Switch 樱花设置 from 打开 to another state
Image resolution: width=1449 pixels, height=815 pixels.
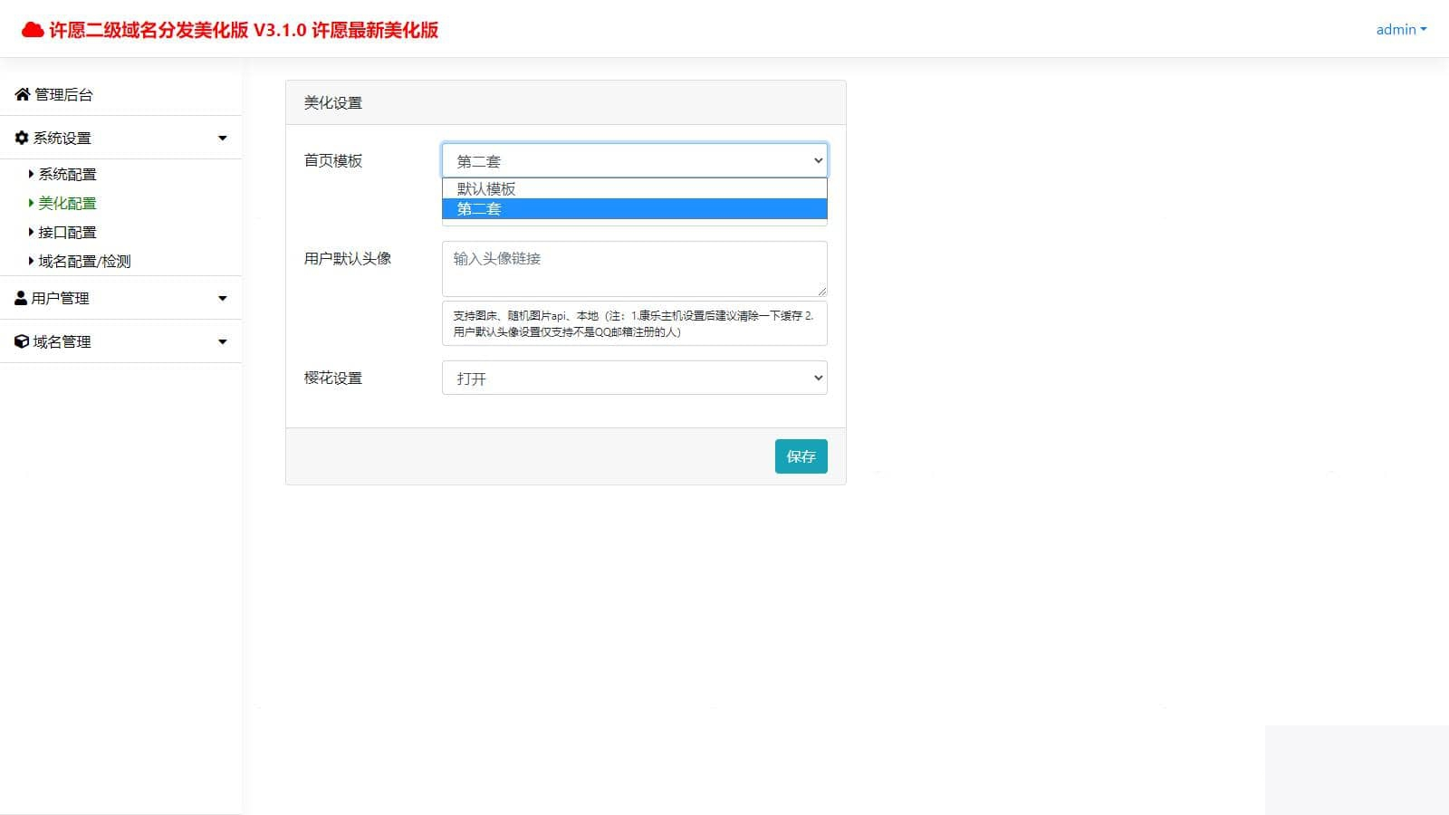coord(633,377)
